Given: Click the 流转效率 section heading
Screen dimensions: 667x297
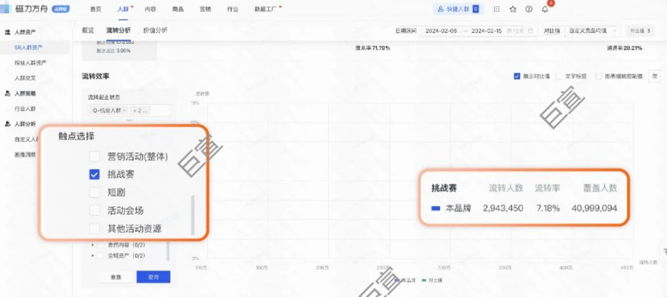Looking at the screenshot, I should (x=96, y=76).
